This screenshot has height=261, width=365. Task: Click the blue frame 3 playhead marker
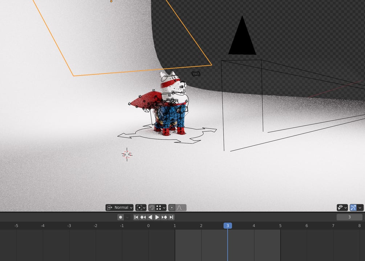pos(228,226)
